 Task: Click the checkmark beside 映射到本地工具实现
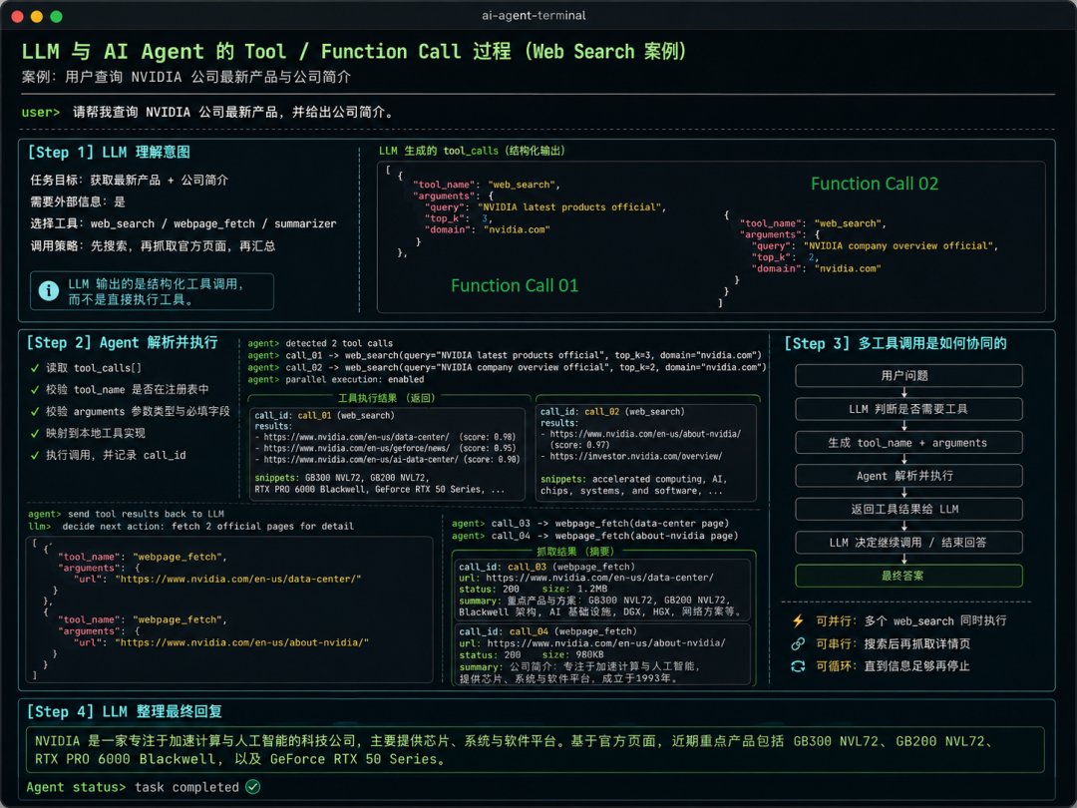pos(34,434)
